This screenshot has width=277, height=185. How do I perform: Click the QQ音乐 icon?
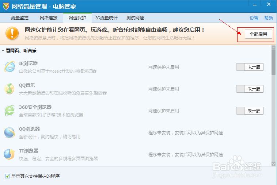click(x=10, y=89)
